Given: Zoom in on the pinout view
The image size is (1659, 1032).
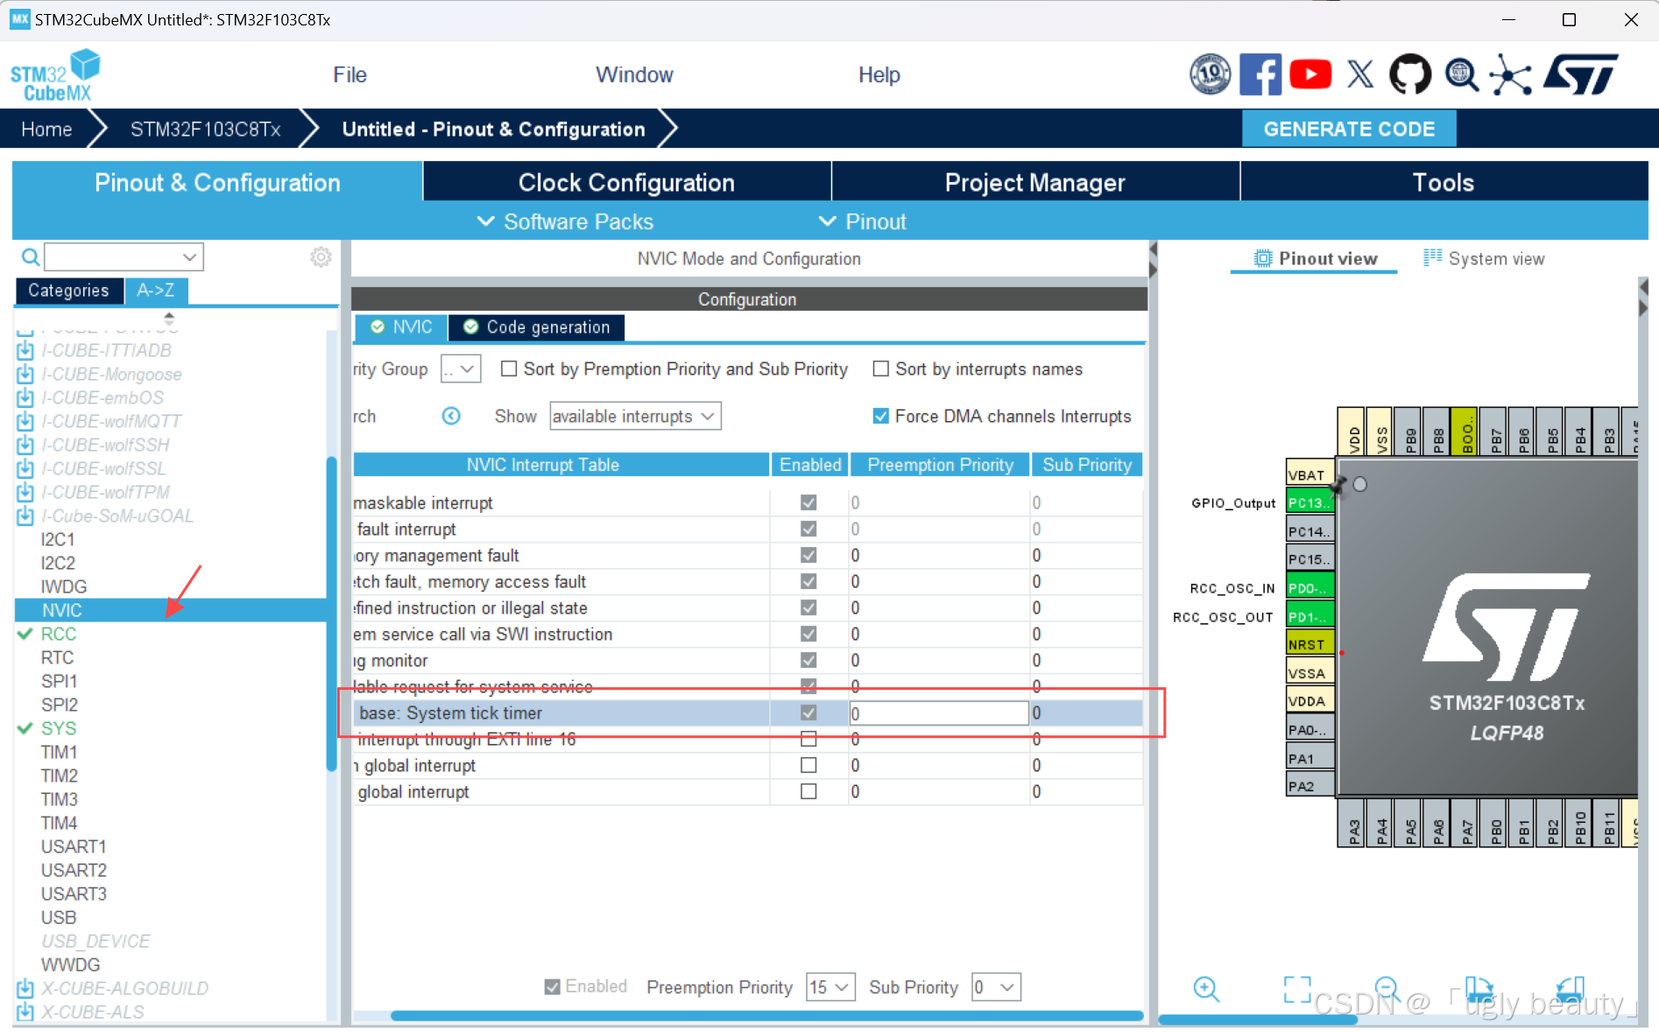Looking at the screenshot, I should click(x=1206, y=989).
